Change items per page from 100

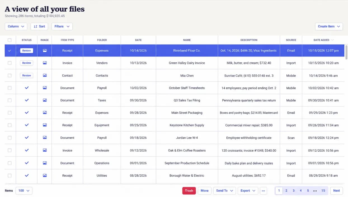[24, 191]
